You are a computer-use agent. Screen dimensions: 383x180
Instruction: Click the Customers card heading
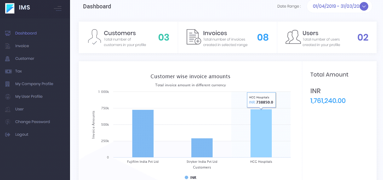coord(120,33)
